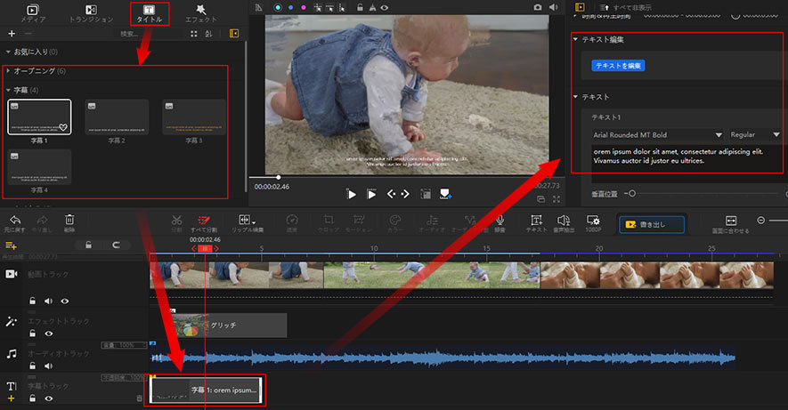The width and height of the screenshot is (788, 410).
Task: Click the second play button in the preview controls
Action: tap(371, 194)
